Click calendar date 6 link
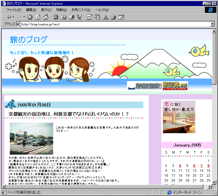This screenshot has width=218, height=196. point(194,166)
